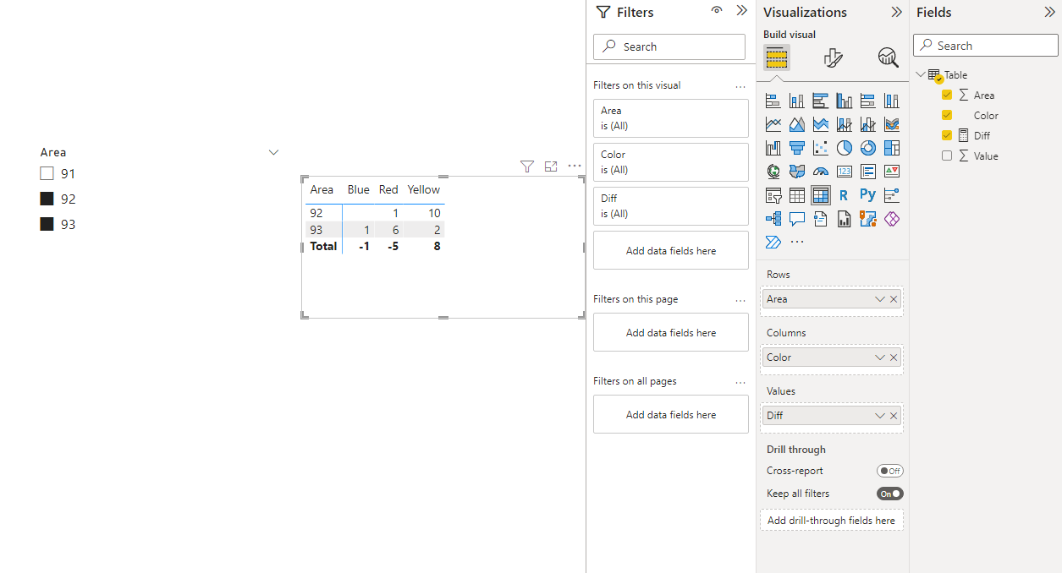Collapse the Table node in Fields
Screen dimensions: 1062x573
pos(921,74)
